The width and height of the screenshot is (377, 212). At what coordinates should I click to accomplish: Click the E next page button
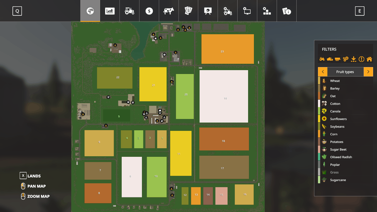point(360,11)
